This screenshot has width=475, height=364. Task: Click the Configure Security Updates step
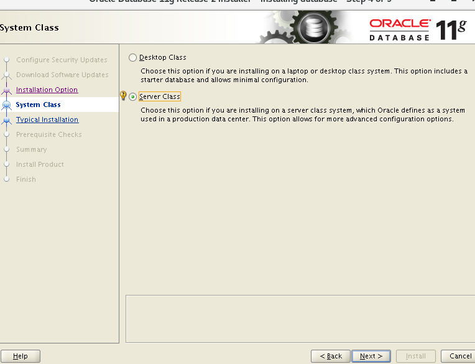click(x=62, y=60)
